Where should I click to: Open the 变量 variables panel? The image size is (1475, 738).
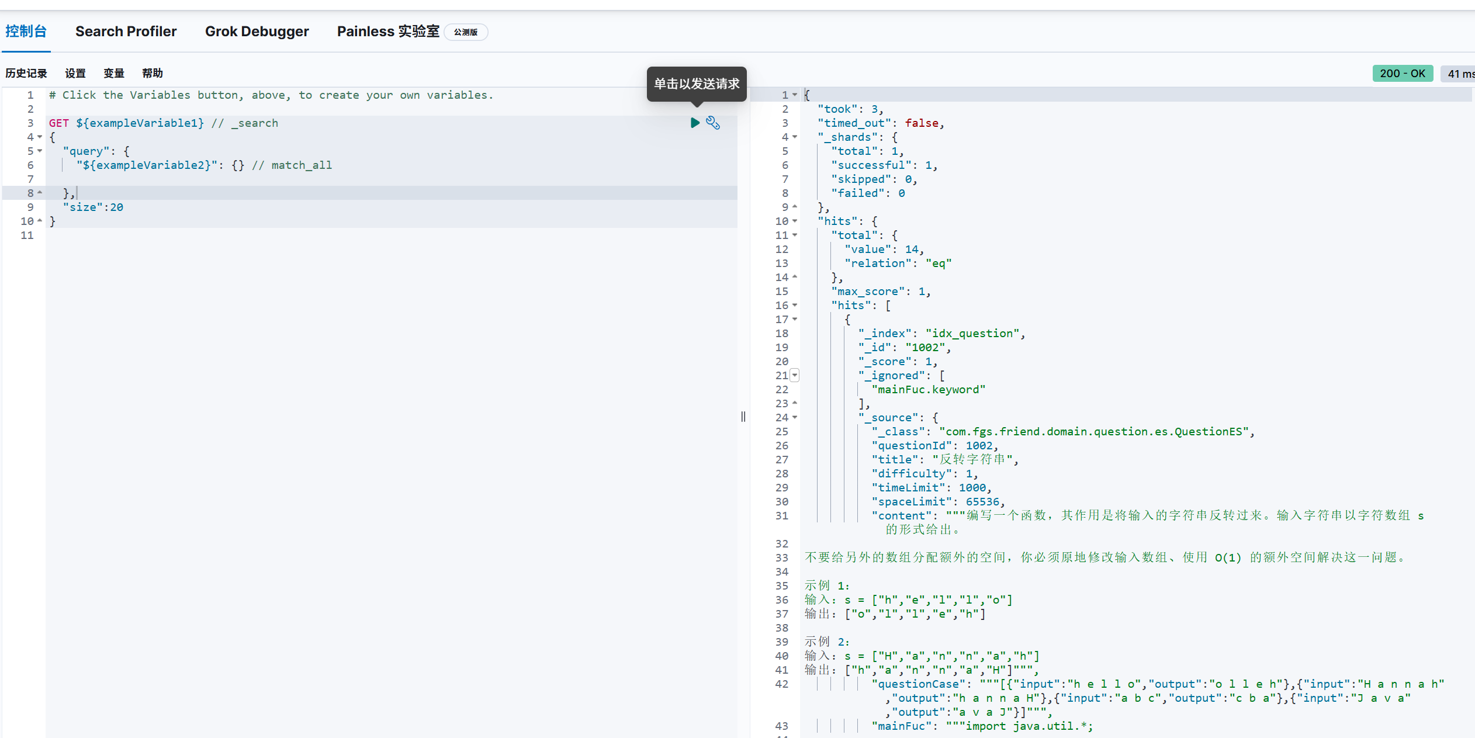click(114, 73)
